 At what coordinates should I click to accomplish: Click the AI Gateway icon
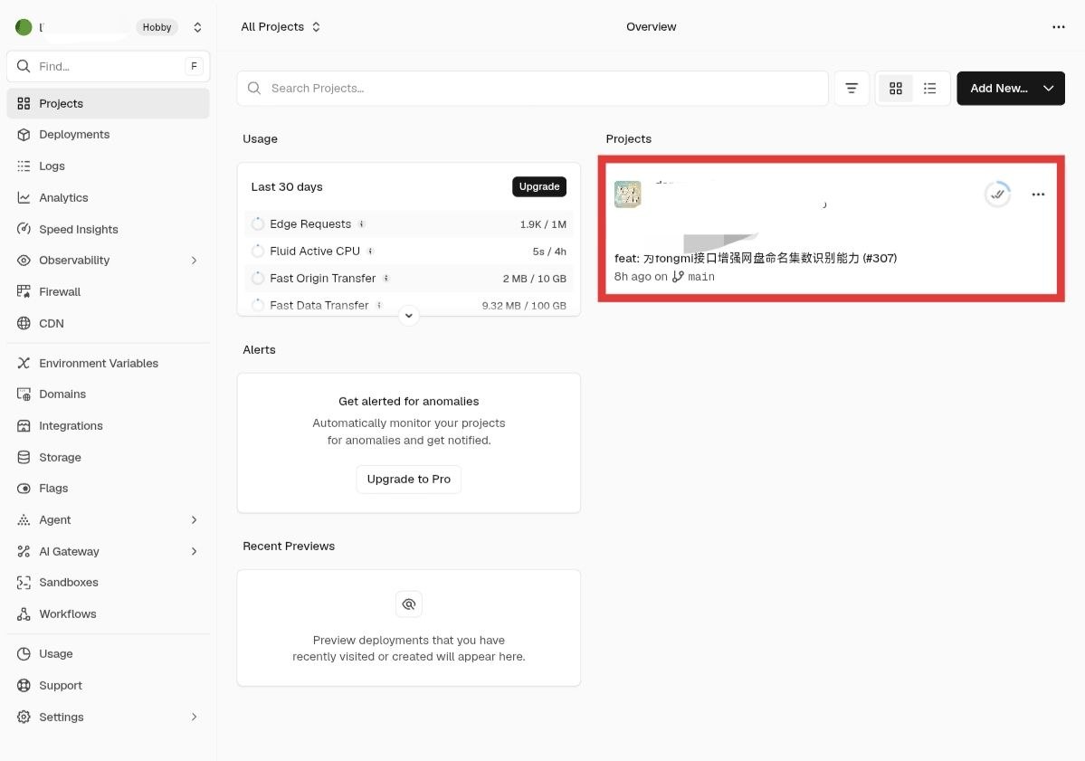24,551
